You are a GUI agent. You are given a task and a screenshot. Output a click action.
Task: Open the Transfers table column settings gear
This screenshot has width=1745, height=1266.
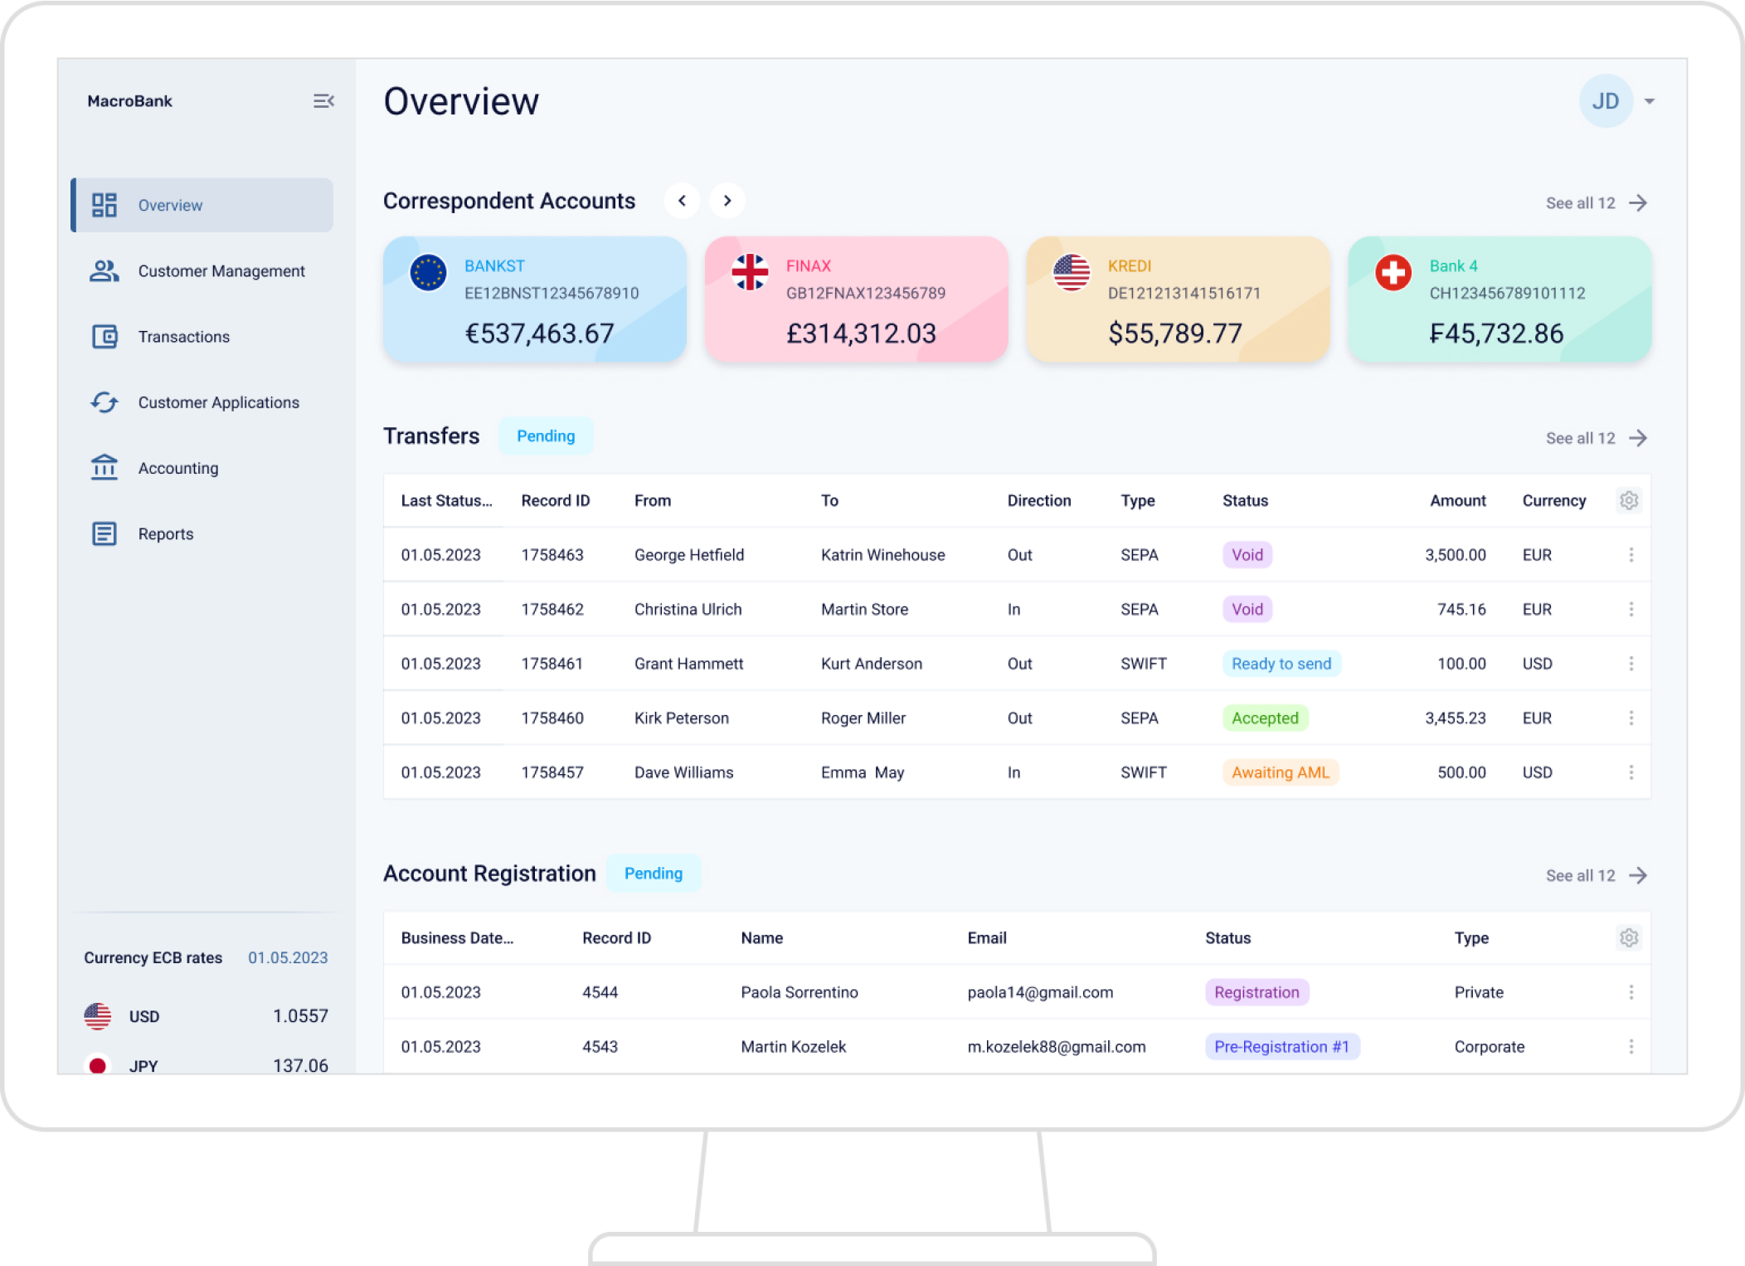1628,500
